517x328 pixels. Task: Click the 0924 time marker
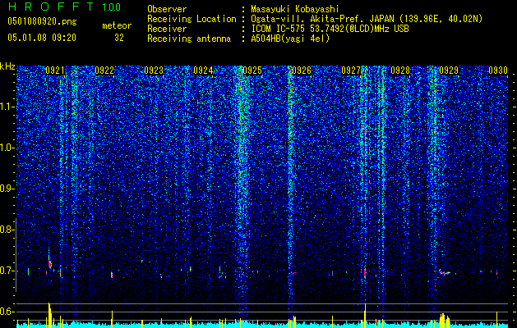(203, 71)
